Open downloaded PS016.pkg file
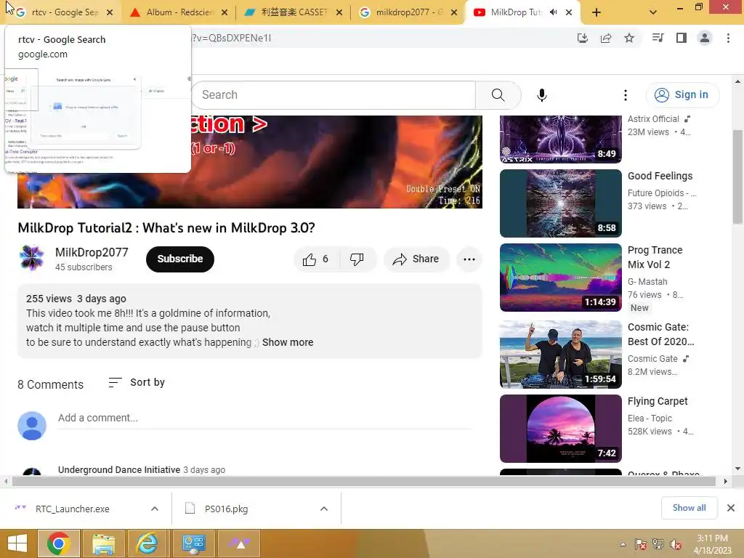The image size is (744, 558). (227, 509)
